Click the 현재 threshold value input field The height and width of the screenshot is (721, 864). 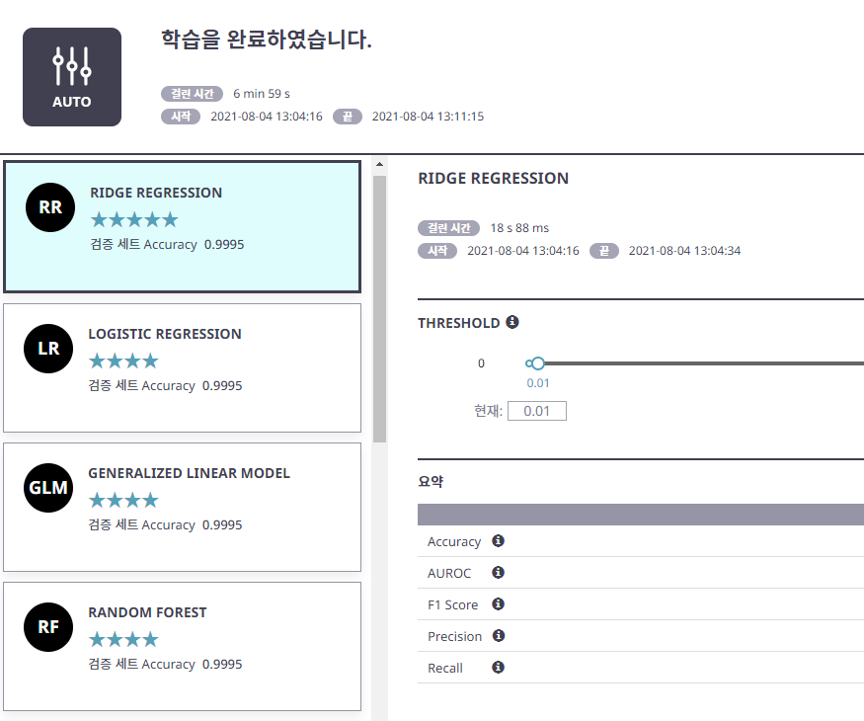(x=536, y=410)
